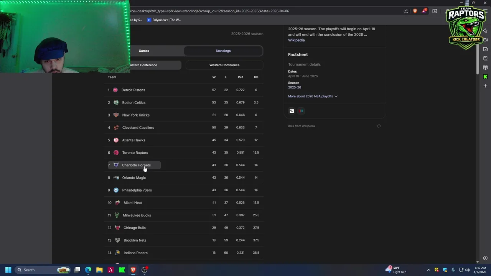Click Cleveland Cavaliers team name

click(x=138, y=128)
